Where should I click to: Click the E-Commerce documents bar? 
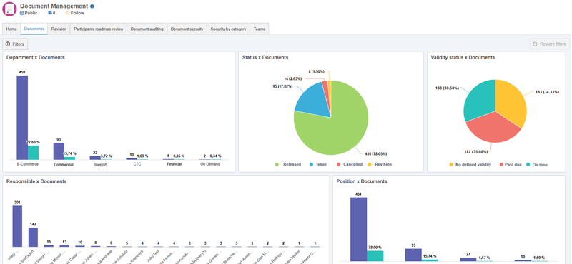tap(22, 117)
